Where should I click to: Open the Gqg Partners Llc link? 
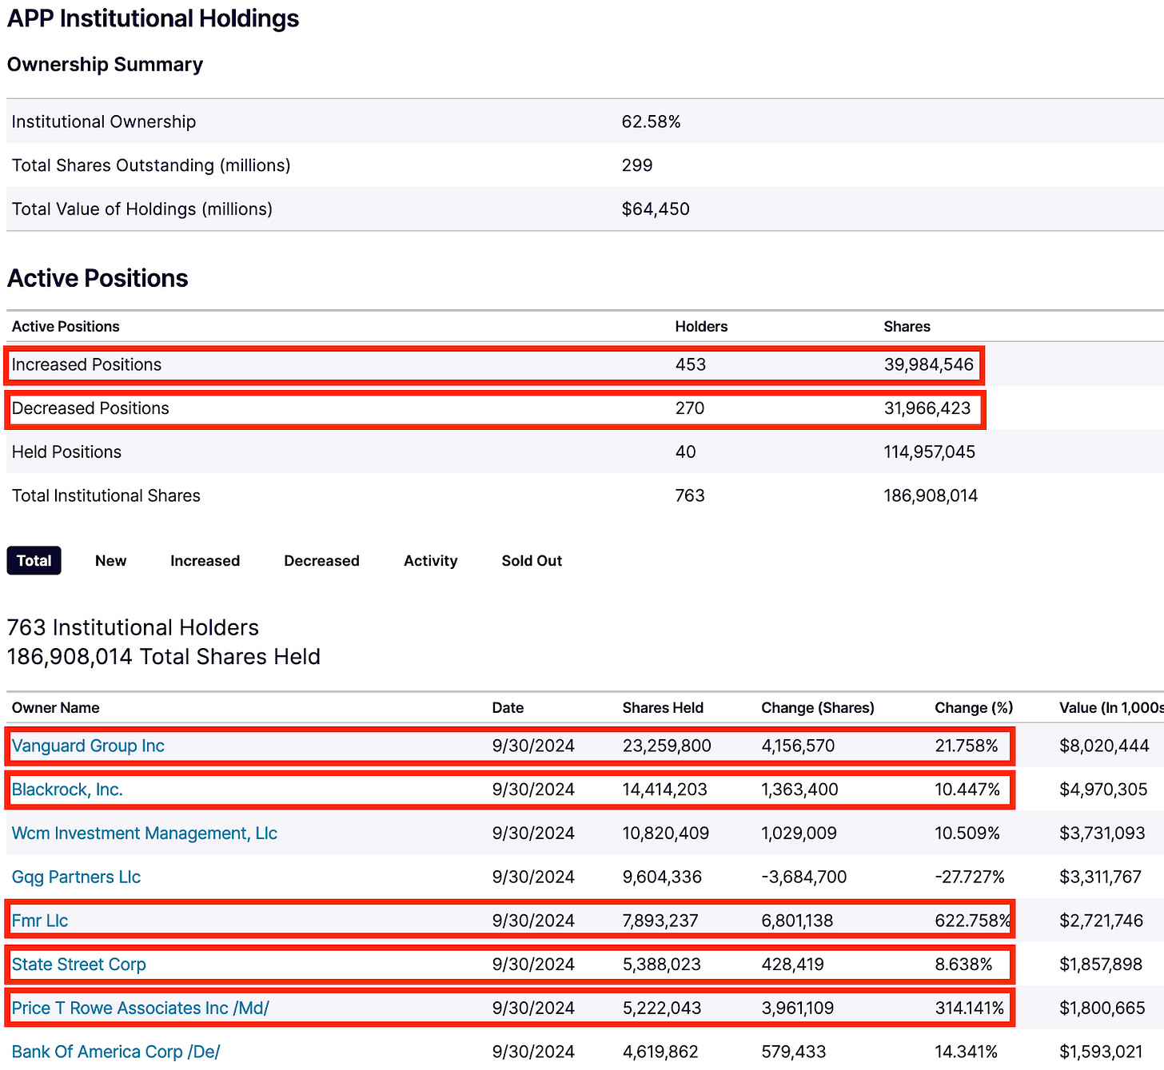pyautogui.click(x=76, y=877)
